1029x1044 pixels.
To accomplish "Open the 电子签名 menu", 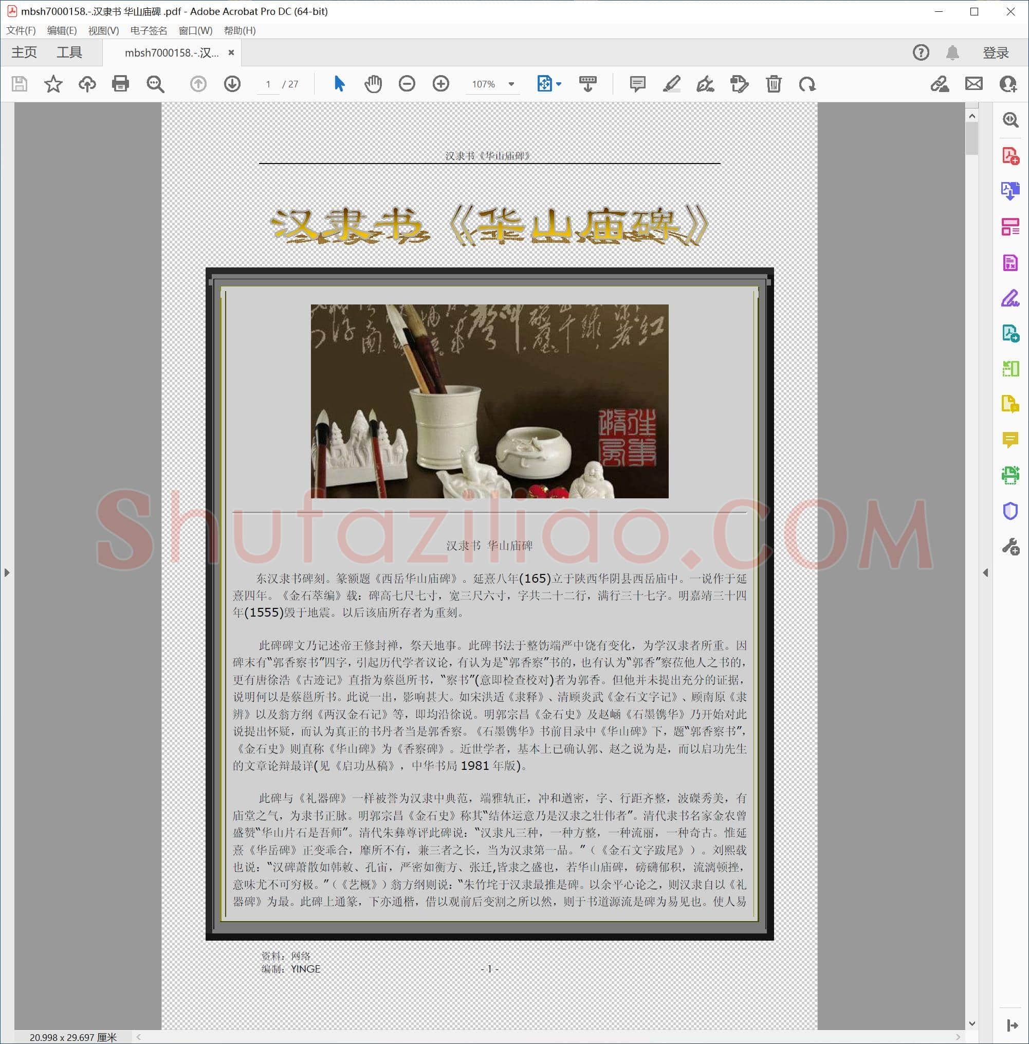I will pos(149,30).
